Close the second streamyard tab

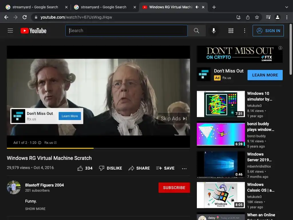click(134, 7)
